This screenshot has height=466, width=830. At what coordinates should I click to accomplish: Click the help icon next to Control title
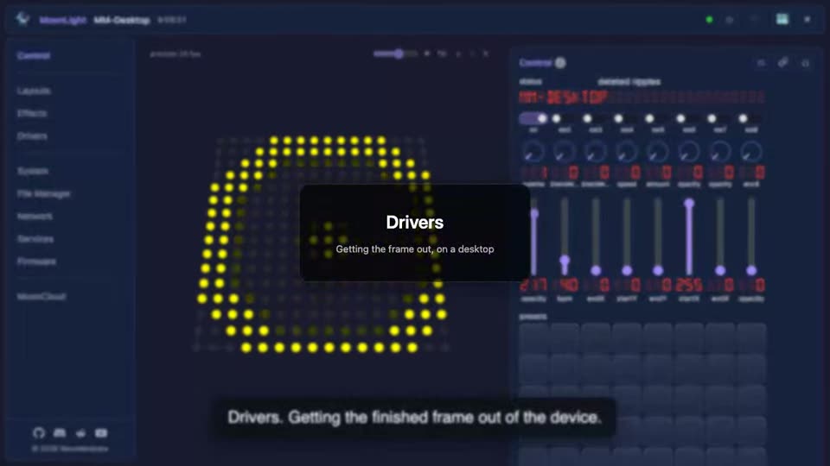560,63
